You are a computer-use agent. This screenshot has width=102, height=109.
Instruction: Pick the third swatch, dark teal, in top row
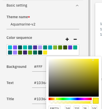point(20,47)
